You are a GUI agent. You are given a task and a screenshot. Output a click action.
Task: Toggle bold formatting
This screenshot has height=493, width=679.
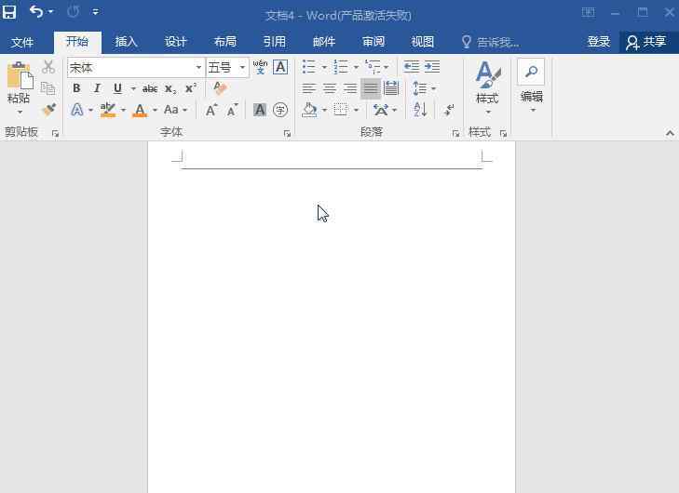(76, 88)
